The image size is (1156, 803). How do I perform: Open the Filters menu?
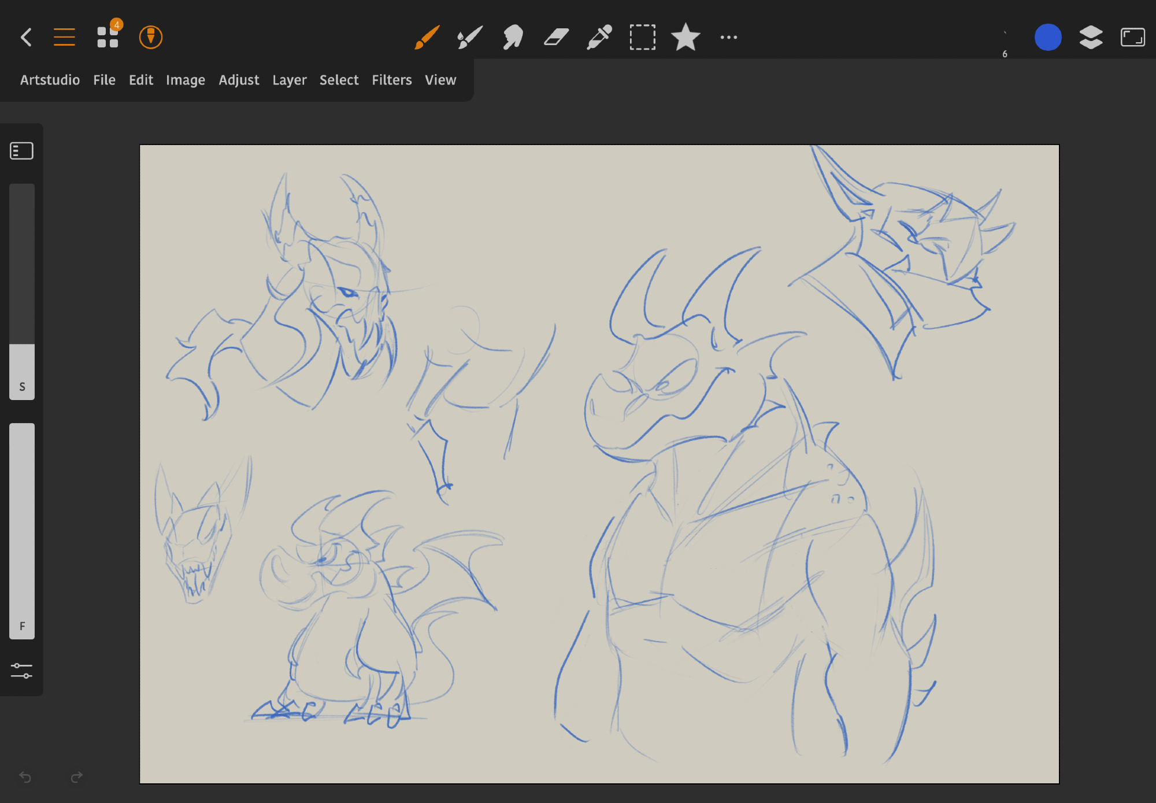(391, 80)
